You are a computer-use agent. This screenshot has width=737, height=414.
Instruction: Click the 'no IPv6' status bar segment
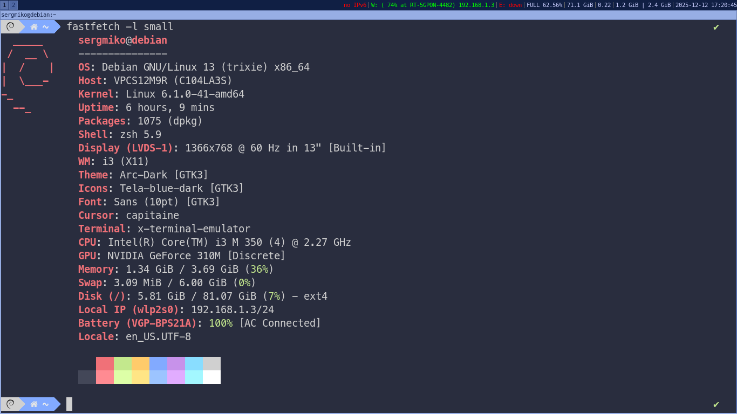355,5
